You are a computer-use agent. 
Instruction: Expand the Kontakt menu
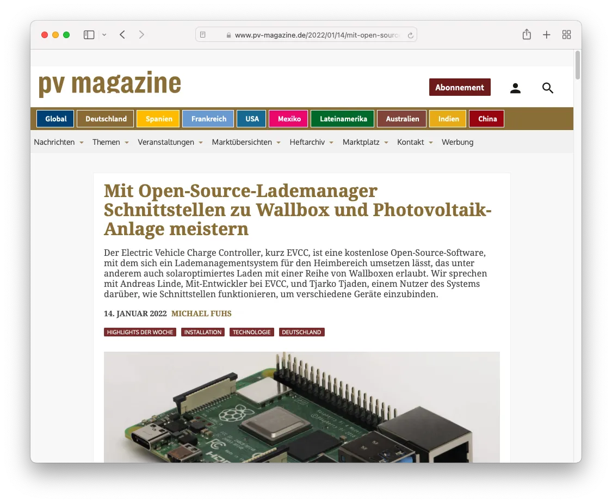click(415, 142)
